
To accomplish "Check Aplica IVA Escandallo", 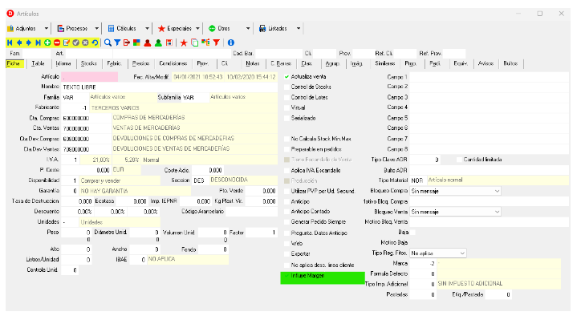I will 286,171.
